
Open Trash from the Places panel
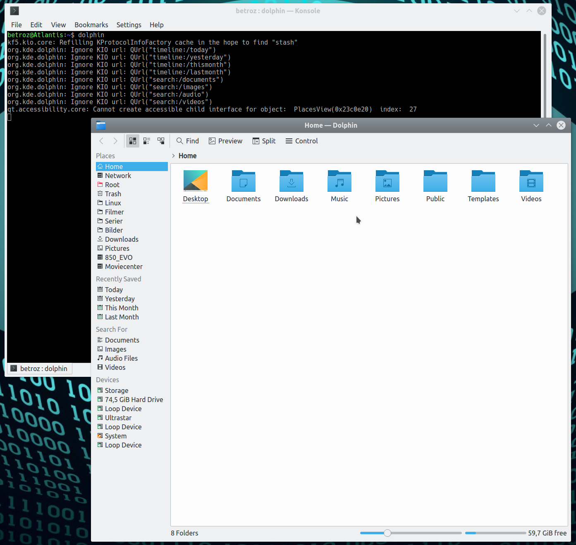[132, 194]
